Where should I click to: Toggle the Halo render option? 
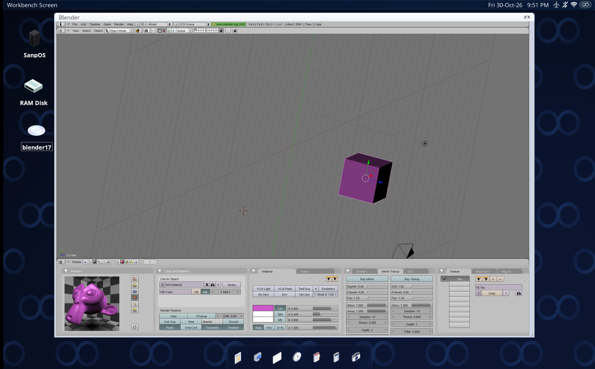(173, 316)
